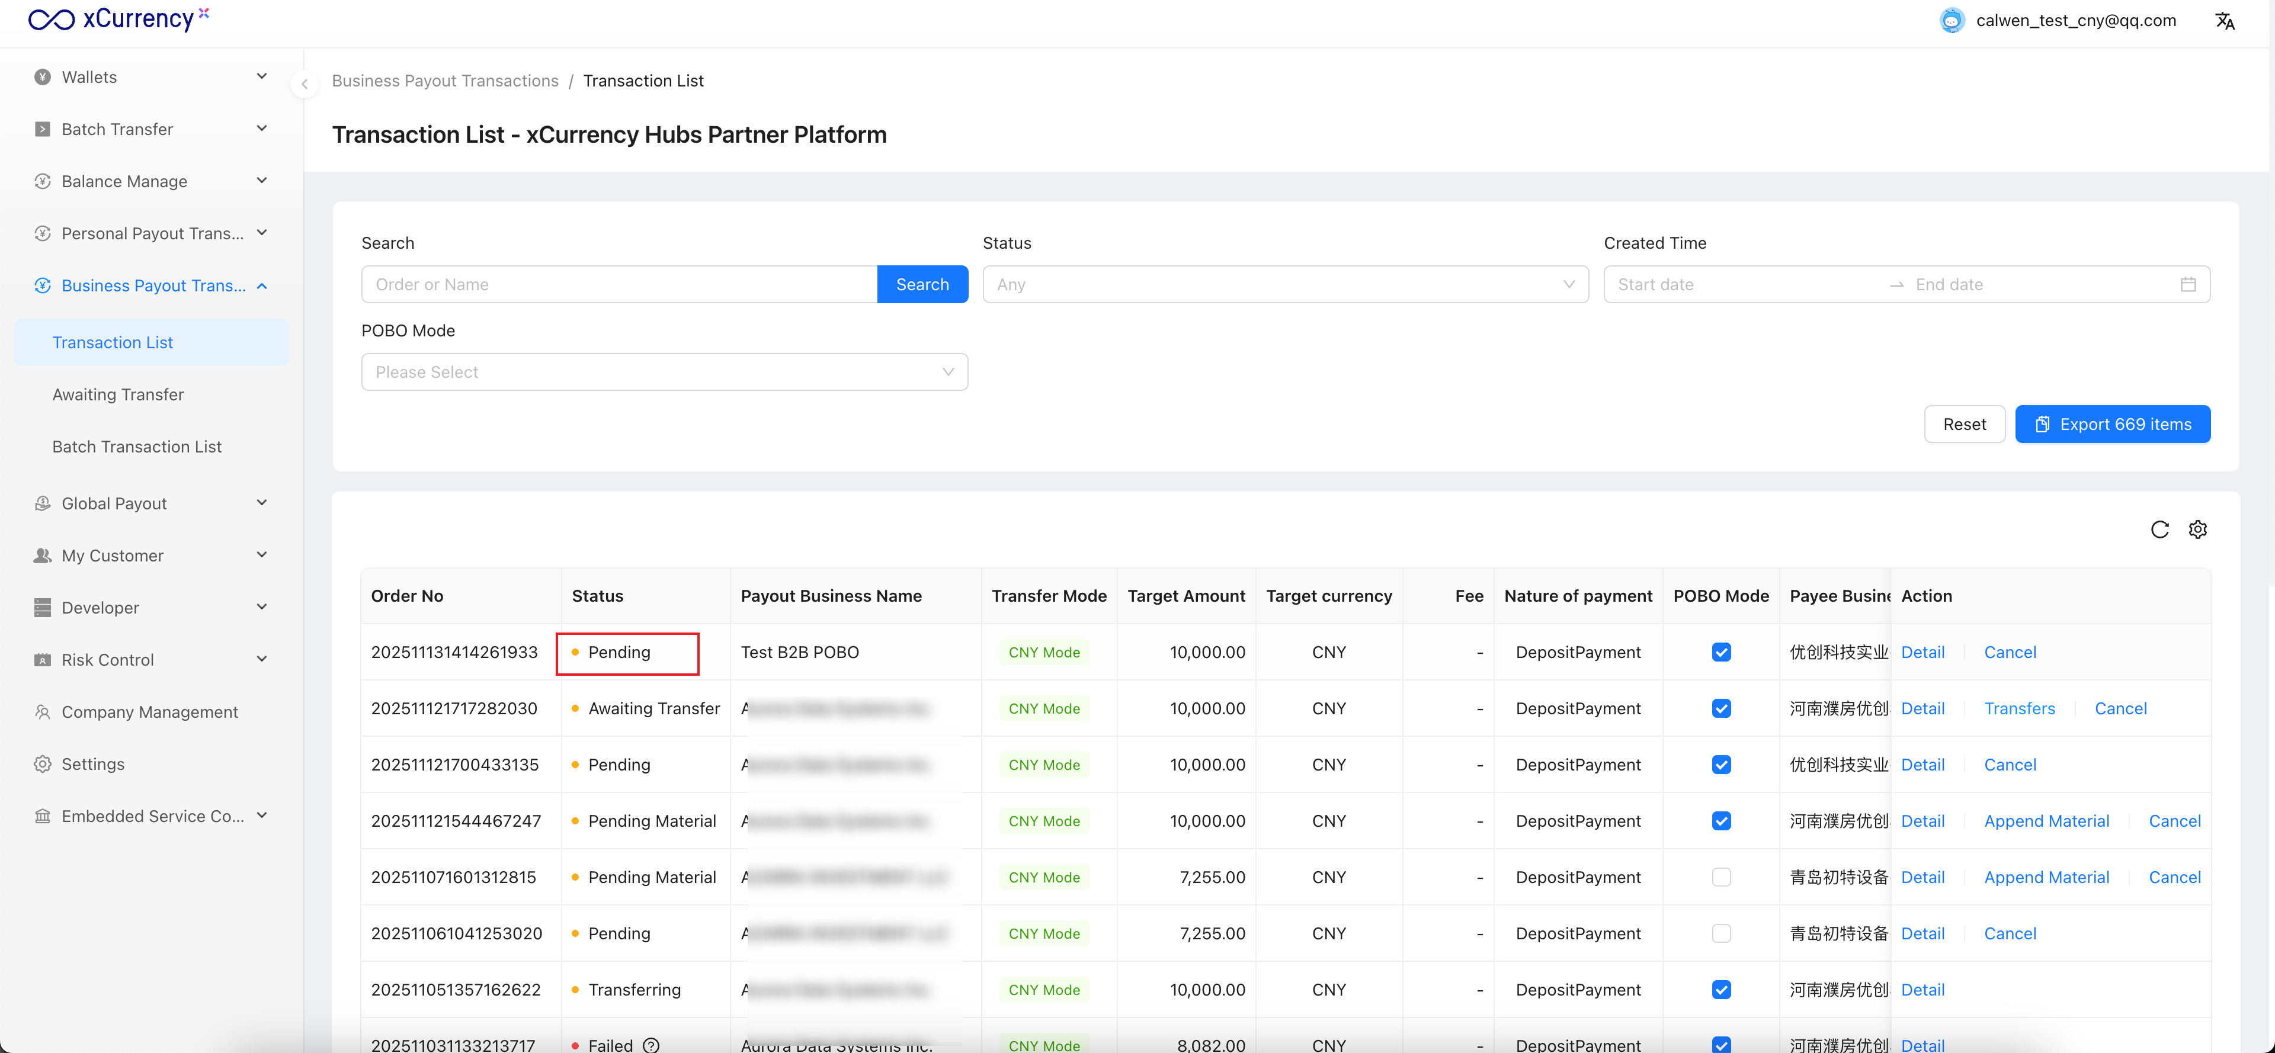Click Transfers link for order 202511121717282030
2275x1053 pixels.
pos(2019,709)
